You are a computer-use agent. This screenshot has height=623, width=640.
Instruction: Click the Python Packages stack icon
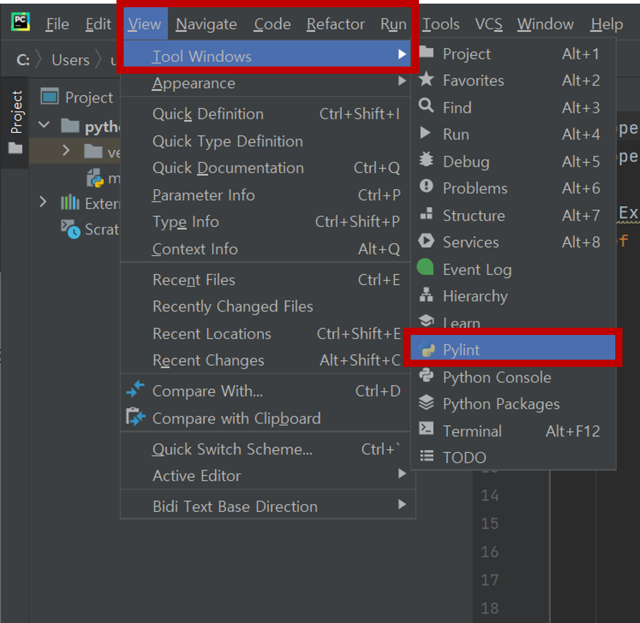426,402
